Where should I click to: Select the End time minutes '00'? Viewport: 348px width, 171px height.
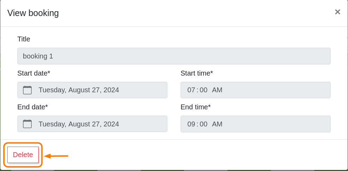[204, 124]
